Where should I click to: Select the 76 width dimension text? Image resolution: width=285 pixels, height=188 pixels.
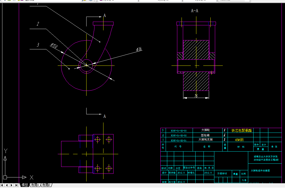196,96
